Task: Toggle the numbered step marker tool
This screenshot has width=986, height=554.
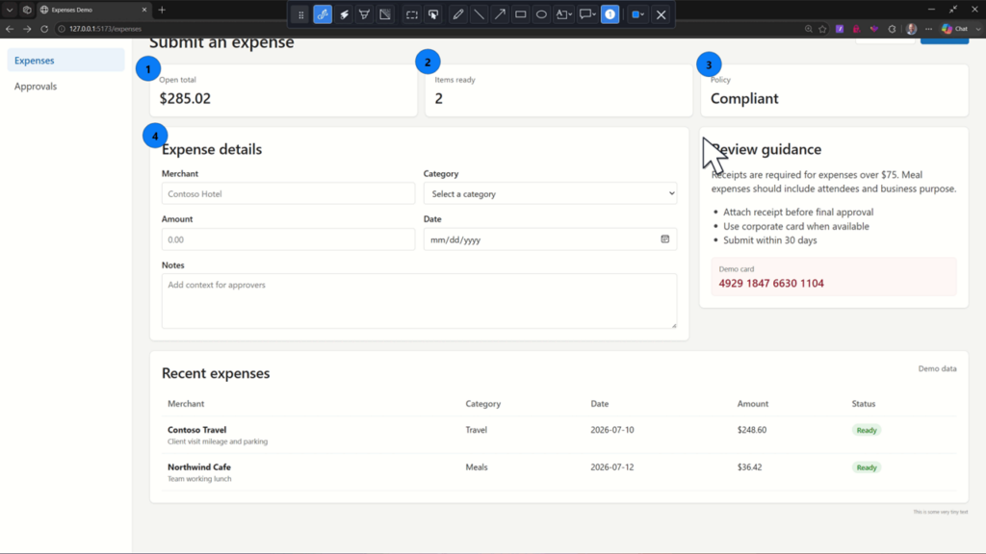Action: 610,14
